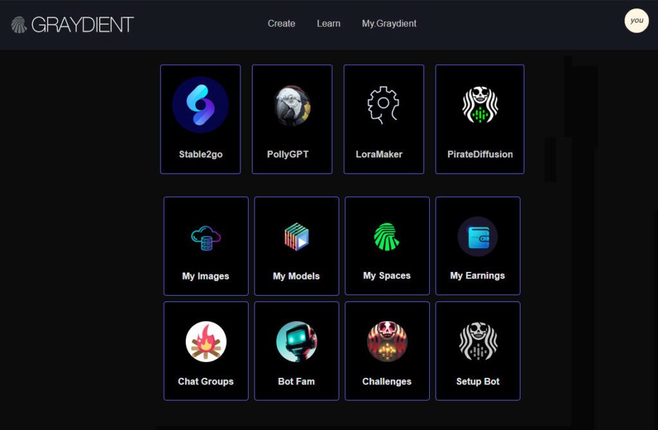This screenshot has width=658, height=430.
Task: Select the Challenges skull icon
Action: coord(387,341)
